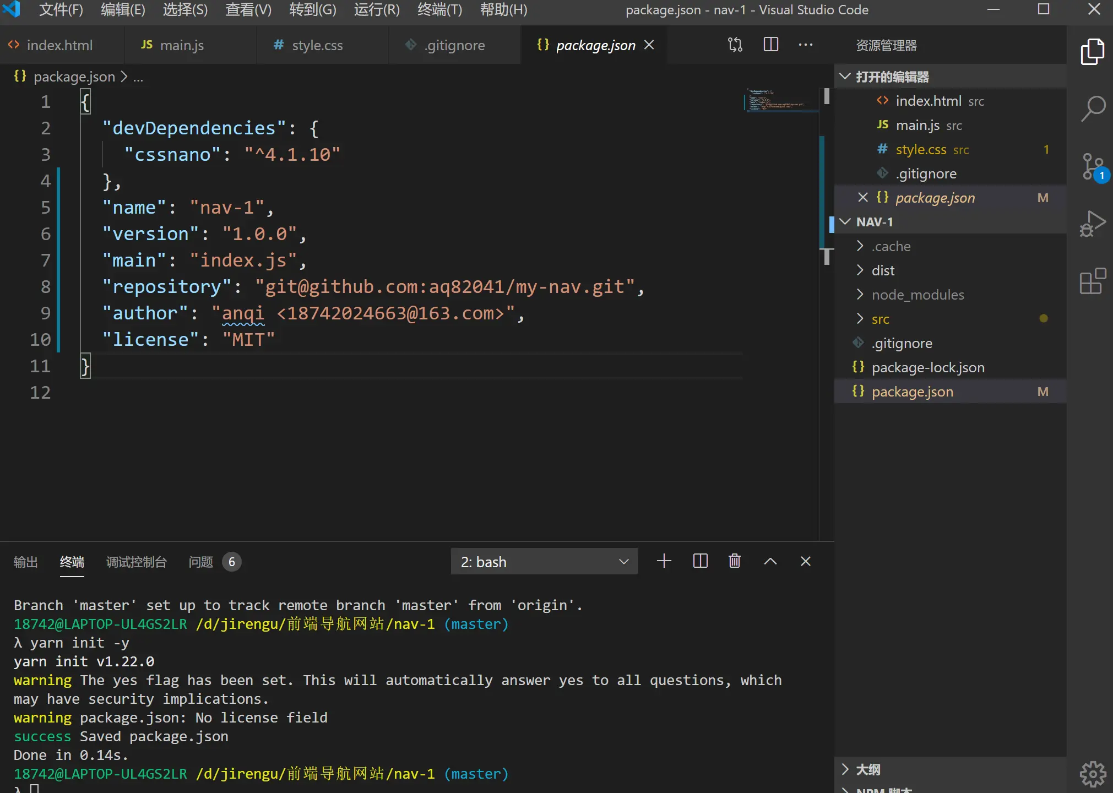The image size is (1113, 793).
Task: Expand the node_modules folder
Action: 917,295
